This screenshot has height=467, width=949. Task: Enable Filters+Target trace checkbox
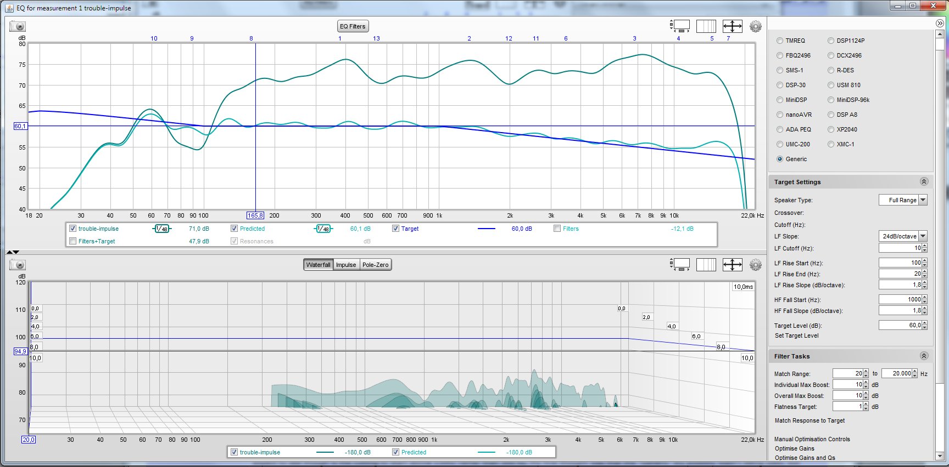coord(72,241)
